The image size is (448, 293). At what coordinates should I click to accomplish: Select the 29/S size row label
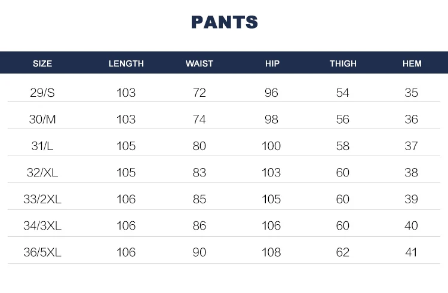(x=42, y=93)
